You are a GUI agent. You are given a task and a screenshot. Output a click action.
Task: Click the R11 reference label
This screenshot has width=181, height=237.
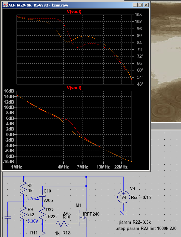pos(34,233)
